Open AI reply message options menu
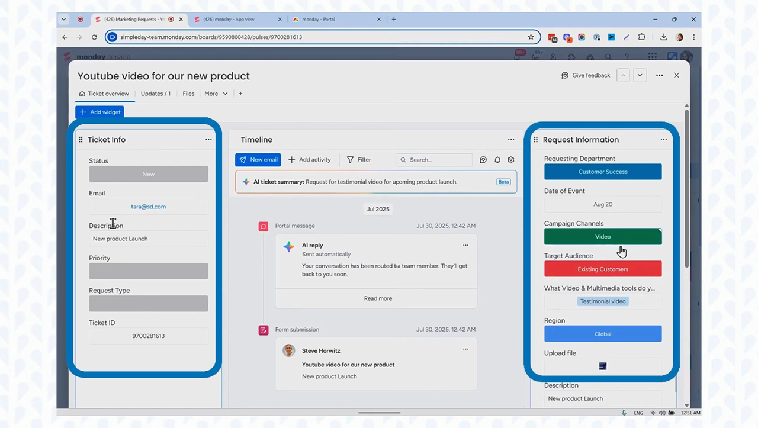758x428 pixels. 465,245
